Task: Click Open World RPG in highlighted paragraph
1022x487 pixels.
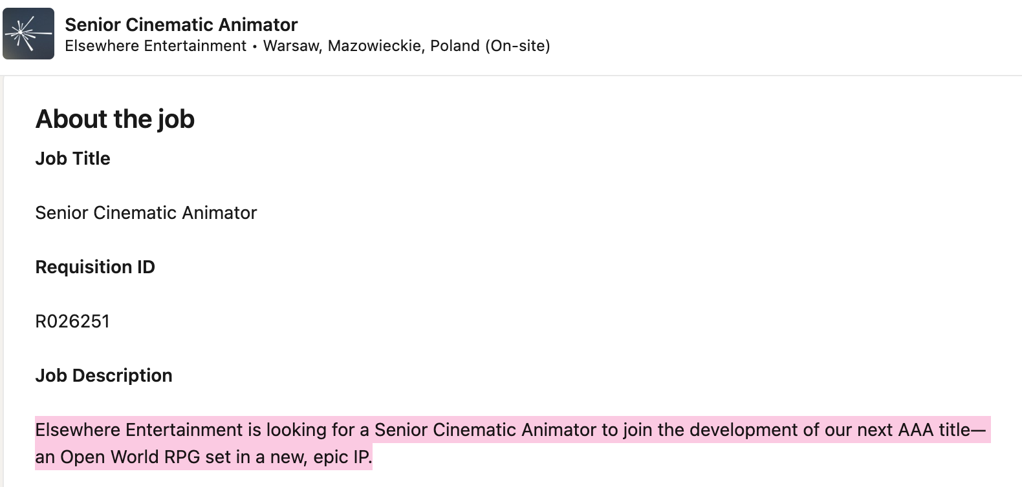Action: click(130, 457)
